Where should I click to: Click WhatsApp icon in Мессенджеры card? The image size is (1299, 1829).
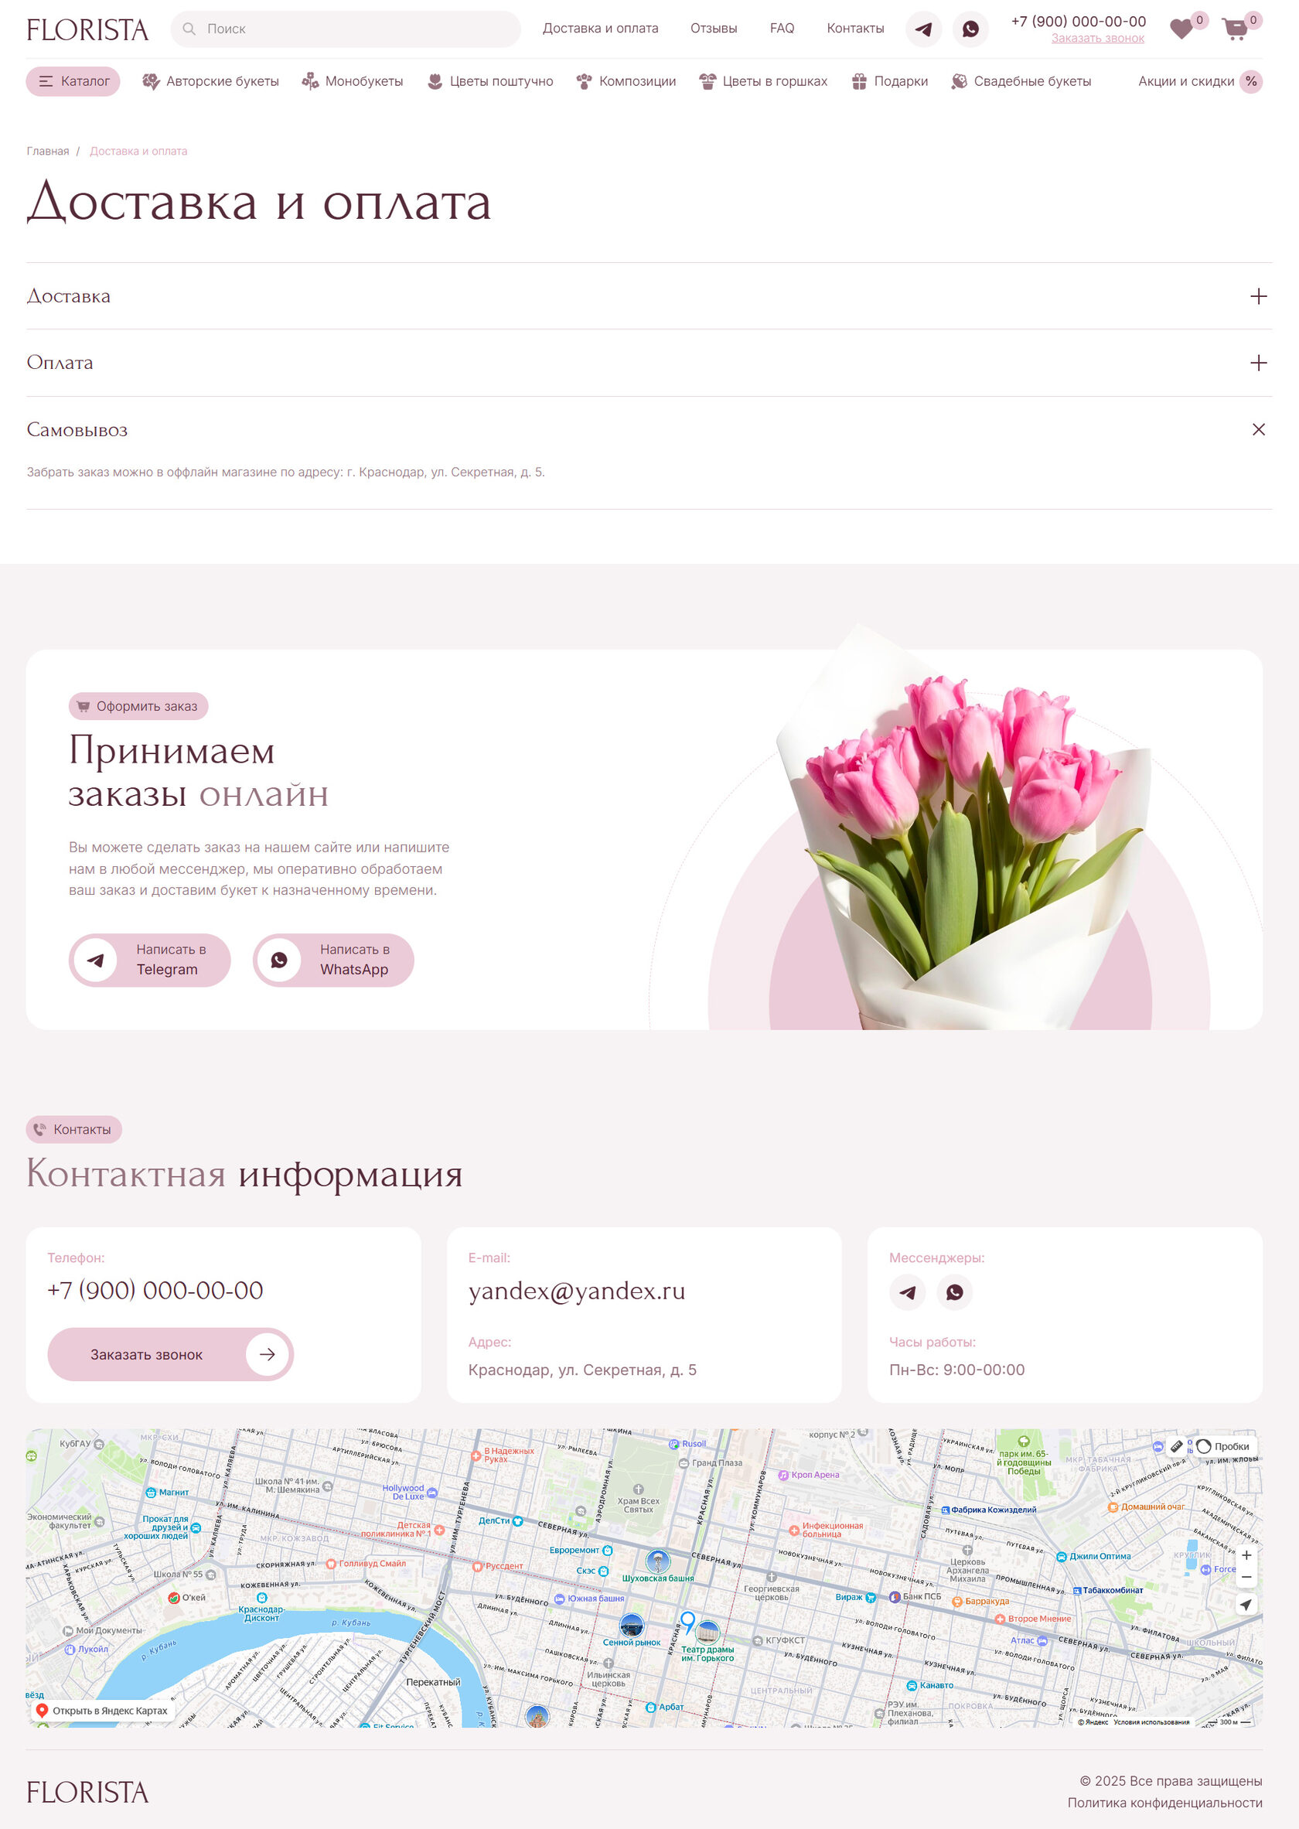tap(954, 1292)
